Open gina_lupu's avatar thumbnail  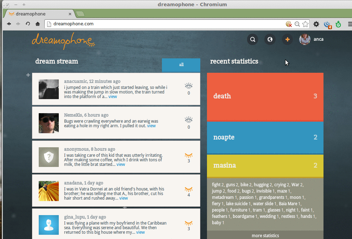click(x=49, y=225)
